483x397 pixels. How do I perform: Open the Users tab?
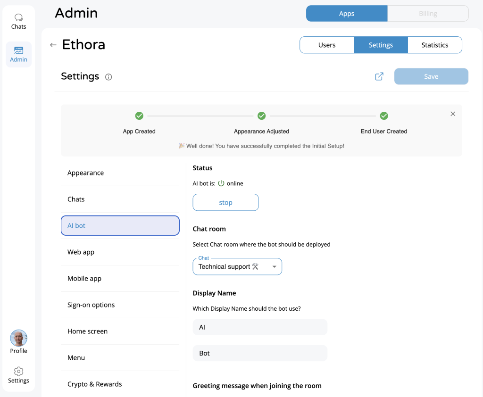coord(327,45)
